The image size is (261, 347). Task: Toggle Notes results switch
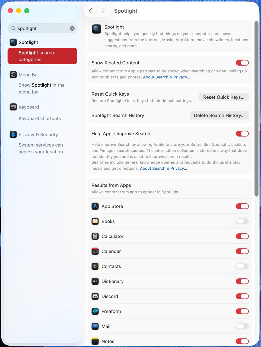(x=242, y=341)
